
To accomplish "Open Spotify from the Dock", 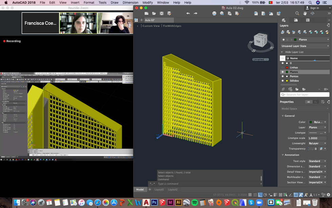I will coord(194,203).
